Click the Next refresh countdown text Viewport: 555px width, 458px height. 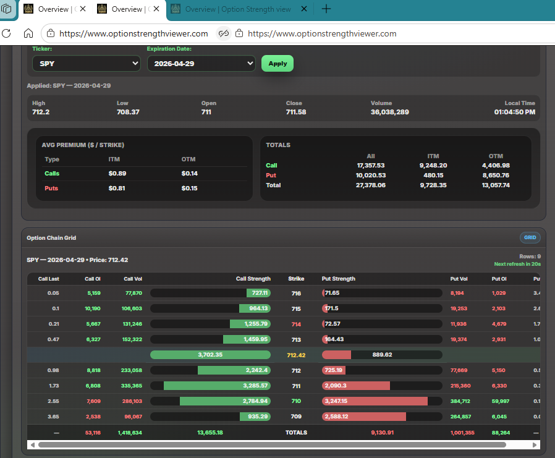[x=517, y=264]
